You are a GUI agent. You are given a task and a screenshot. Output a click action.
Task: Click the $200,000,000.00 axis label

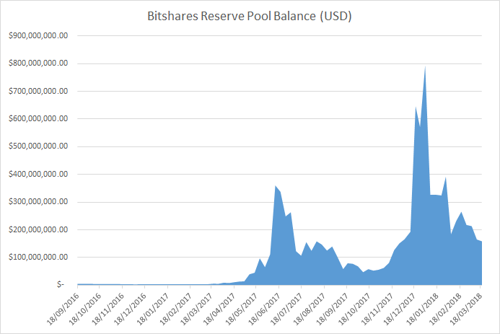(x=38, y=229)
